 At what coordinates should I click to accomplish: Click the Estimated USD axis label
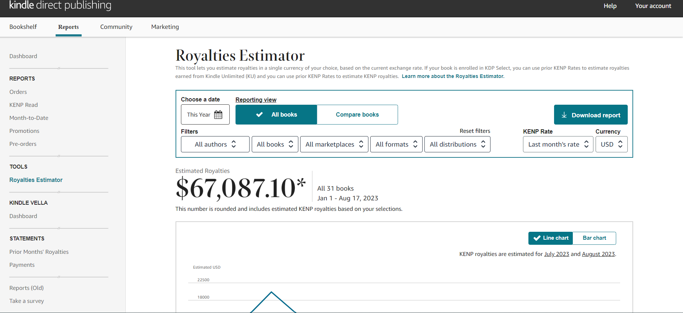tap(207, 267)
